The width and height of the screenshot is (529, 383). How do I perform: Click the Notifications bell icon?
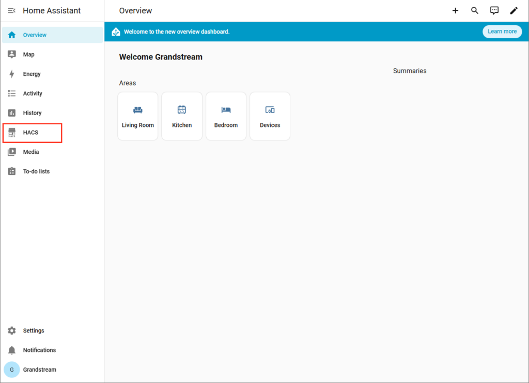(12, 350)
